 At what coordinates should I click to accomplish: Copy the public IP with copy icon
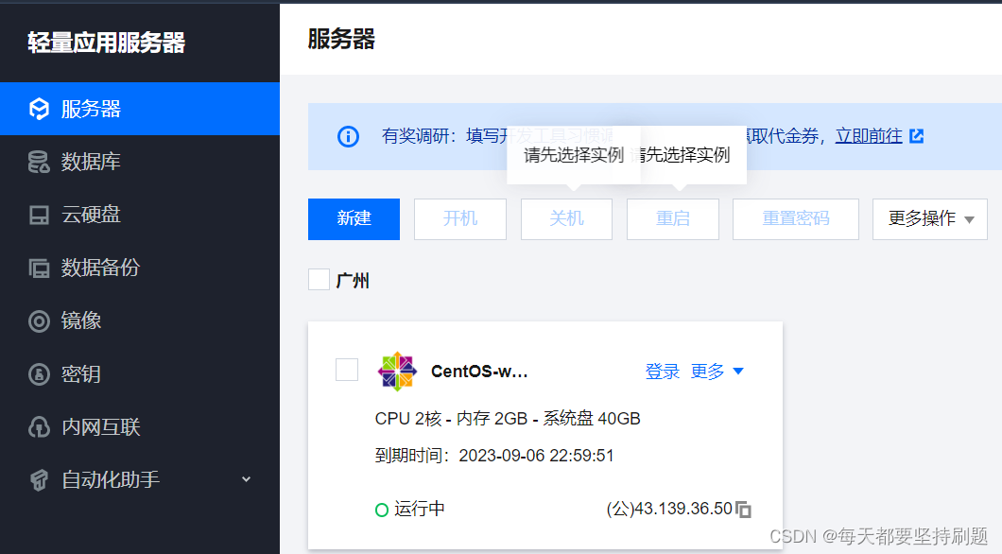tap(743, 510)
